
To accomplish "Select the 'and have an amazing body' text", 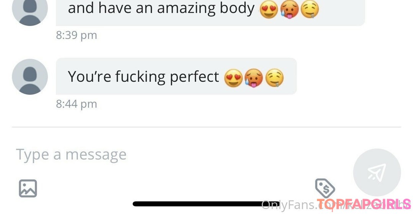I will pos(161,8).
